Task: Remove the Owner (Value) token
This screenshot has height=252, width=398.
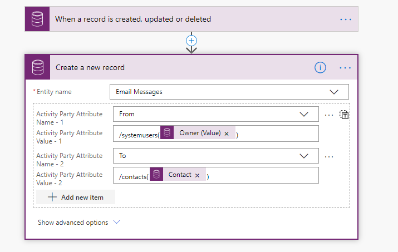Action: [227, 134]
